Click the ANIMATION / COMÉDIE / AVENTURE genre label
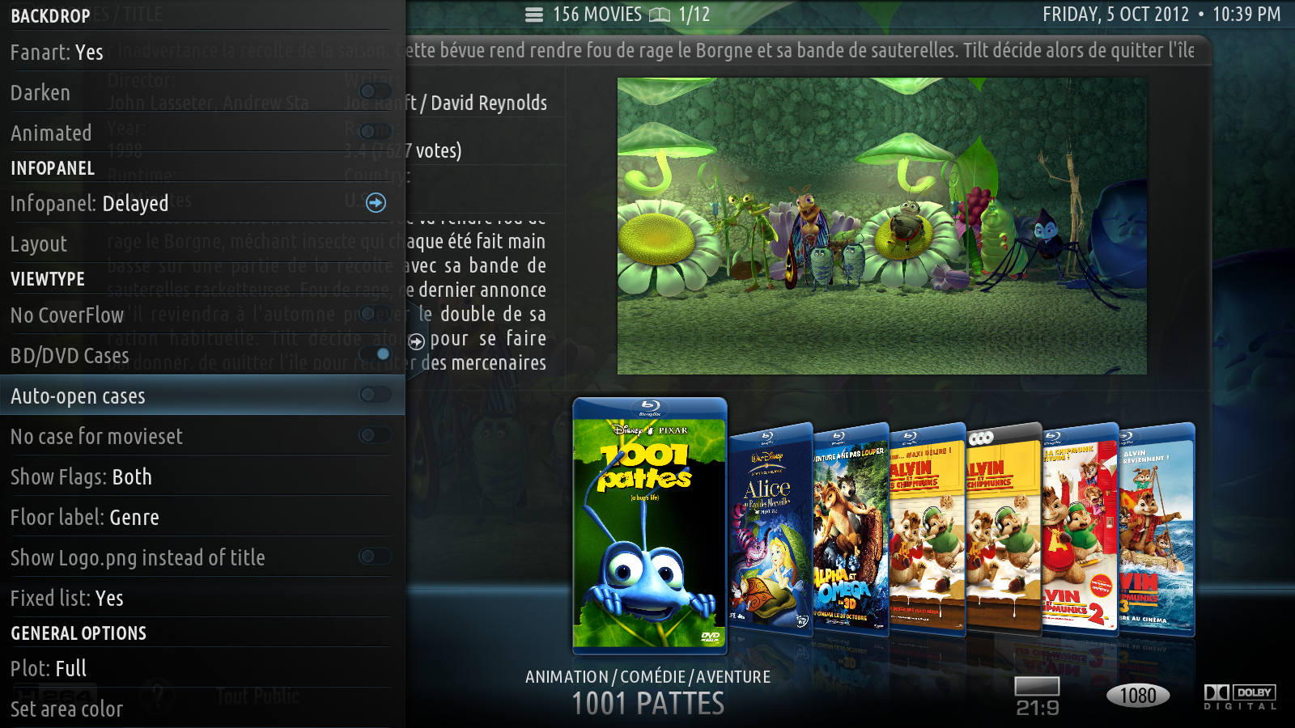The image size is (1295, 728). pos(647,676)
